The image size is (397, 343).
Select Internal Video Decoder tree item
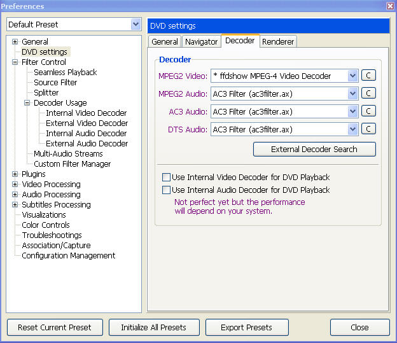point(86,113)
